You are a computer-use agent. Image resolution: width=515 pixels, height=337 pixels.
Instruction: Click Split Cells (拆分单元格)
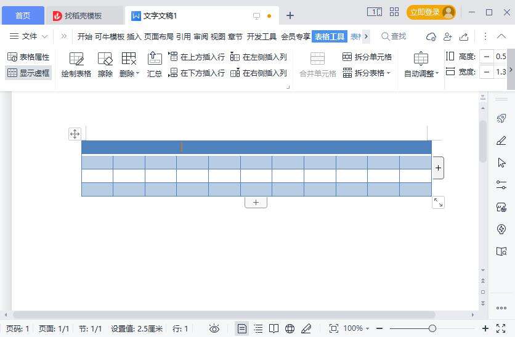[x=367, y=57]
